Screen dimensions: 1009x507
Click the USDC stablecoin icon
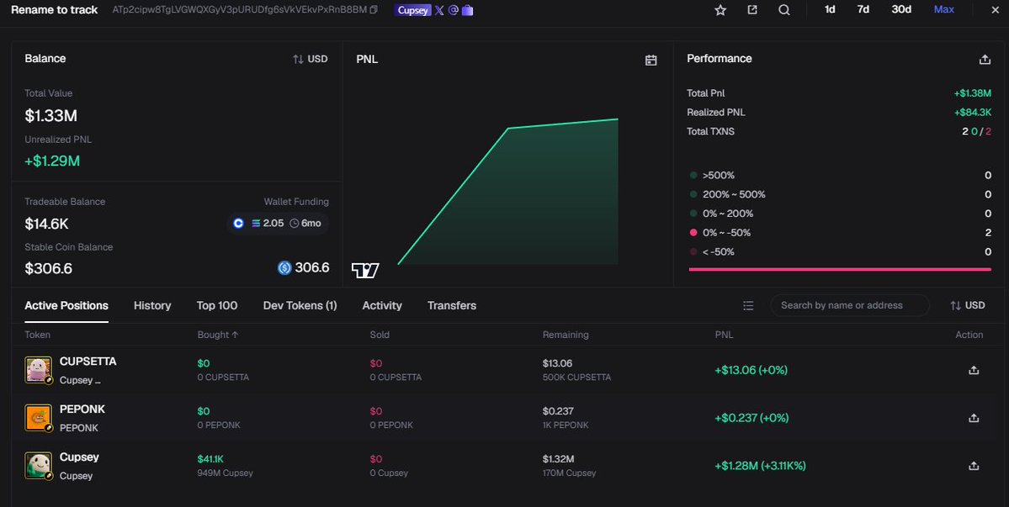tap(284, 267)
